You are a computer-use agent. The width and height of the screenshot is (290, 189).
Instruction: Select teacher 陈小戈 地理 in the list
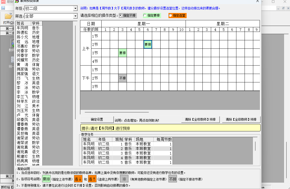tap(29, 37)
